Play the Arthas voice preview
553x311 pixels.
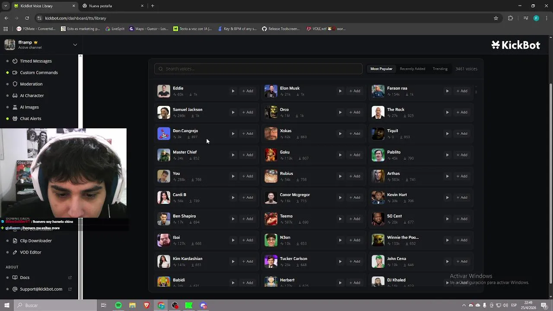click(x=447, y=176)
